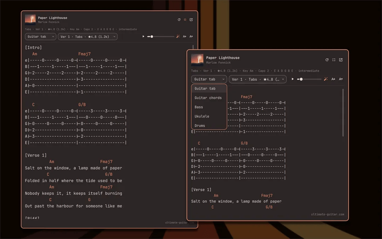Click the scrollbar in the right window
Image resolution: width=382 pixels, height=239 pixels.
(343, 113)
